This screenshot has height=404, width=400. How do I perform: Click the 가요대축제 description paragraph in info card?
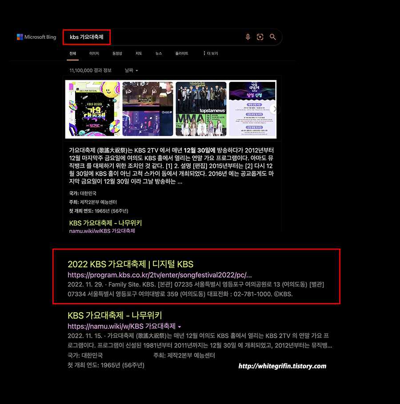click(x=171, y=166)
